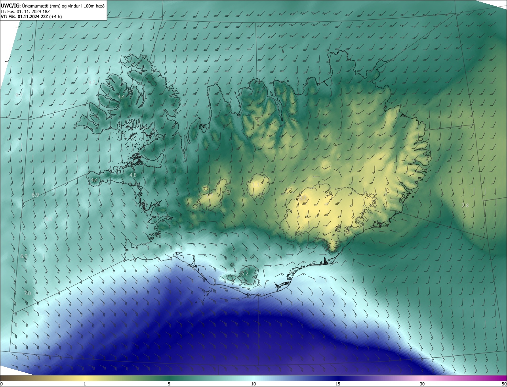507x387 pixels.
Task: Click the '10' tick on the color scale
Action: pos(253,384)
